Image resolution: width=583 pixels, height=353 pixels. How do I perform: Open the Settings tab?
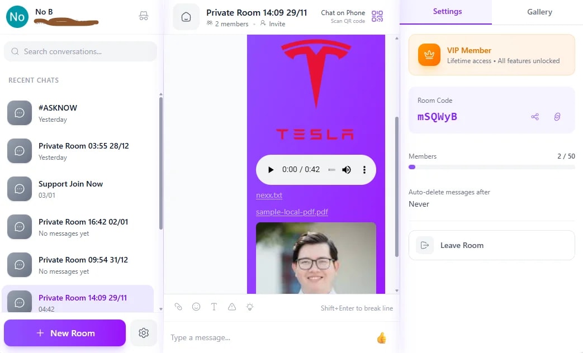446,12
